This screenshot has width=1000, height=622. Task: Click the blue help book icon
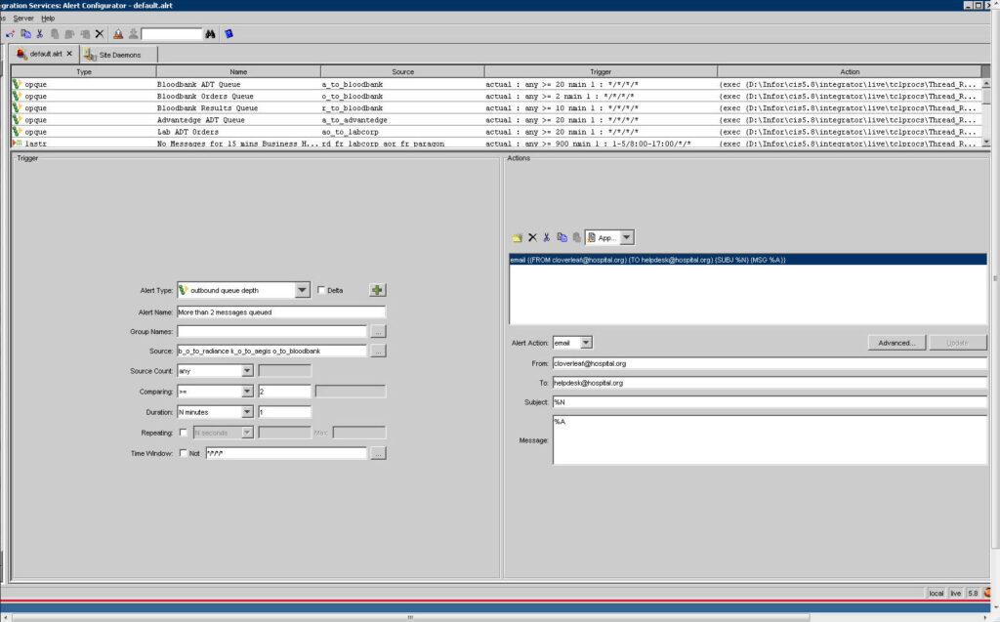(229, 33)
